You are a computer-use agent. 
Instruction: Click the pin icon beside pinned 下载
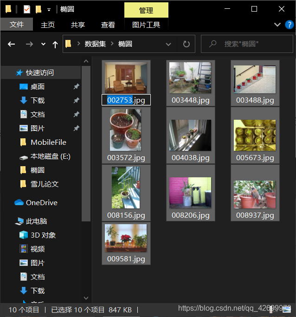76,100
